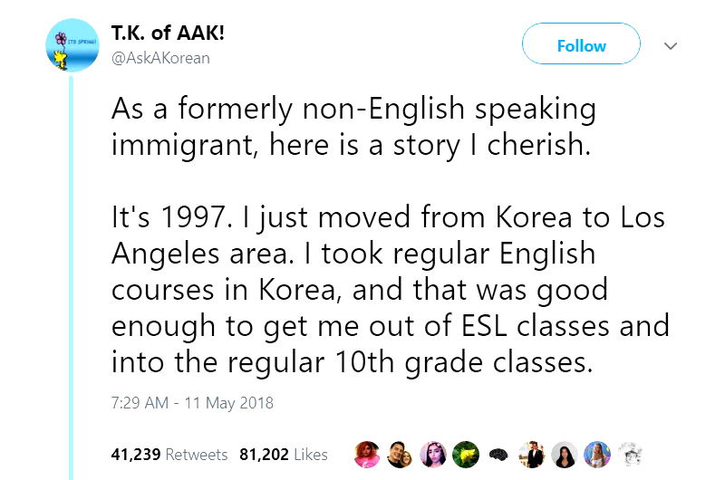
Task: Click the black brain liker avatar
Action: click(498, 454)
